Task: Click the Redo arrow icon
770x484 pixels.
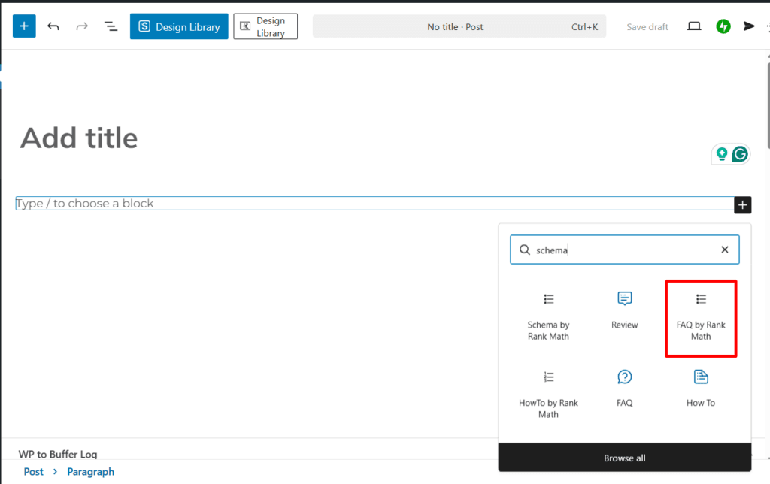Action: pos(81,26)
